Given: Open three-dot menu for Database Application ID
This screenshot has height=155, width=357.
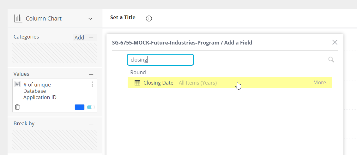Looking at the screenshot, I should tap(92, 84).
